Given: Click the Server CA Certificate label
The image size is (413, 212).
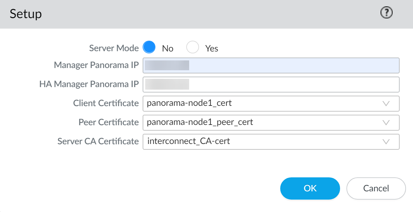Looking at the screenshot, I should [98, 141].
